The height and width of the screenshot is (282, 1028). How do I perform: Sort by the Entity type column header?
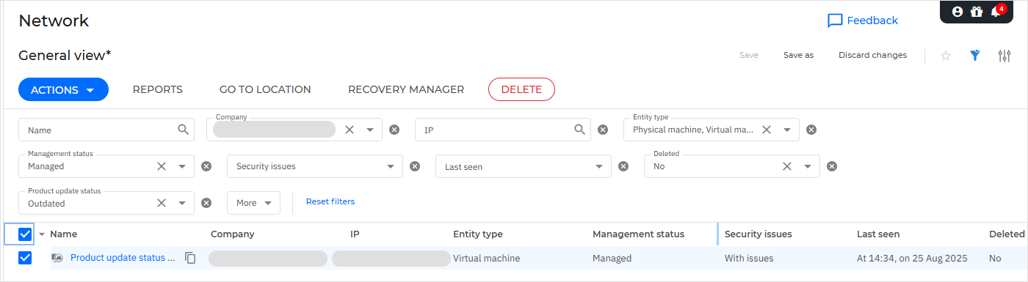coord(478,234)
